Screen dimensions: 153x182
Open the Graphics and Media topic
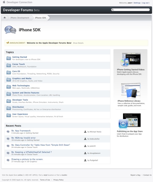click(22, 78)
